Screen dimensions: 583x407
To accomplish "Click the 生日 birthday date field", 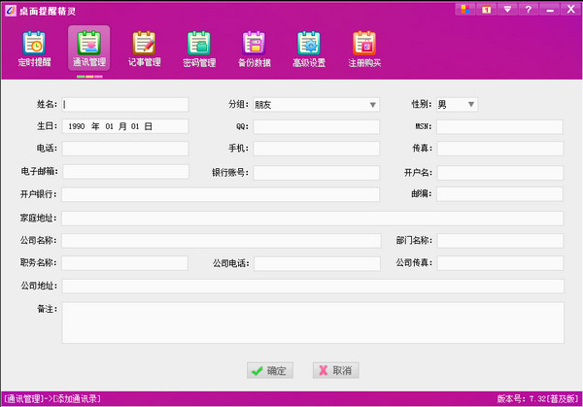I will (x=124, y=126).
